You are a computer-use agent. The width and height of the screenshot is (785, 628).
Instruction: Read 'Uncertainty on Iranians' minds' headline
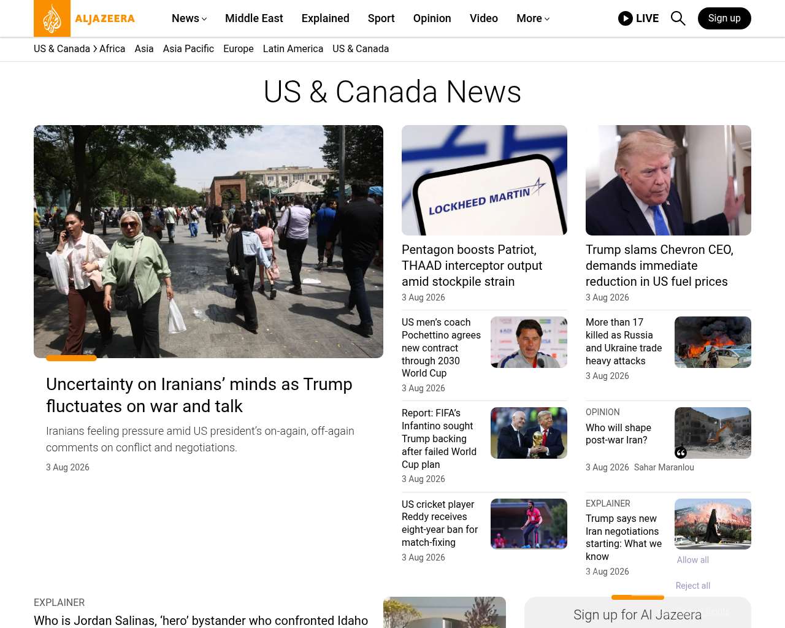199,395
